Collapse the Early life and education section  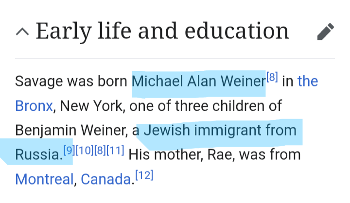coord(22,32)
